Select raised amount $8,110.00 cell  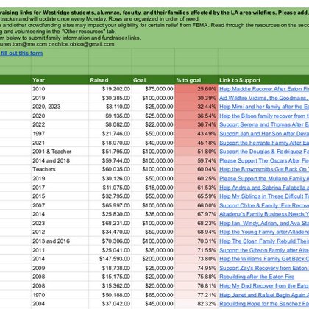coord(110,107)
